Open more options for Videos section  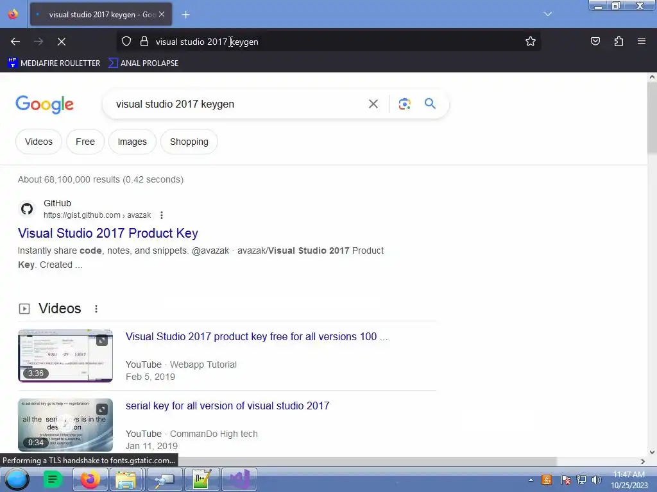pos(96,309)
